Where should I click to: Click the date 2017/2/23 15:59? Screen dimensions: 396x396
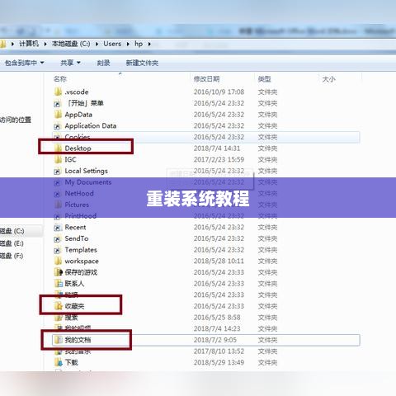coord(219,159)
